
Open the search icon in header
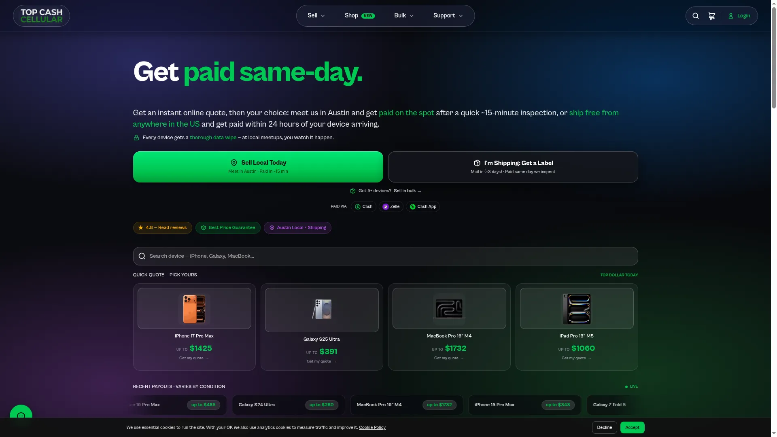tap(696, 16)
